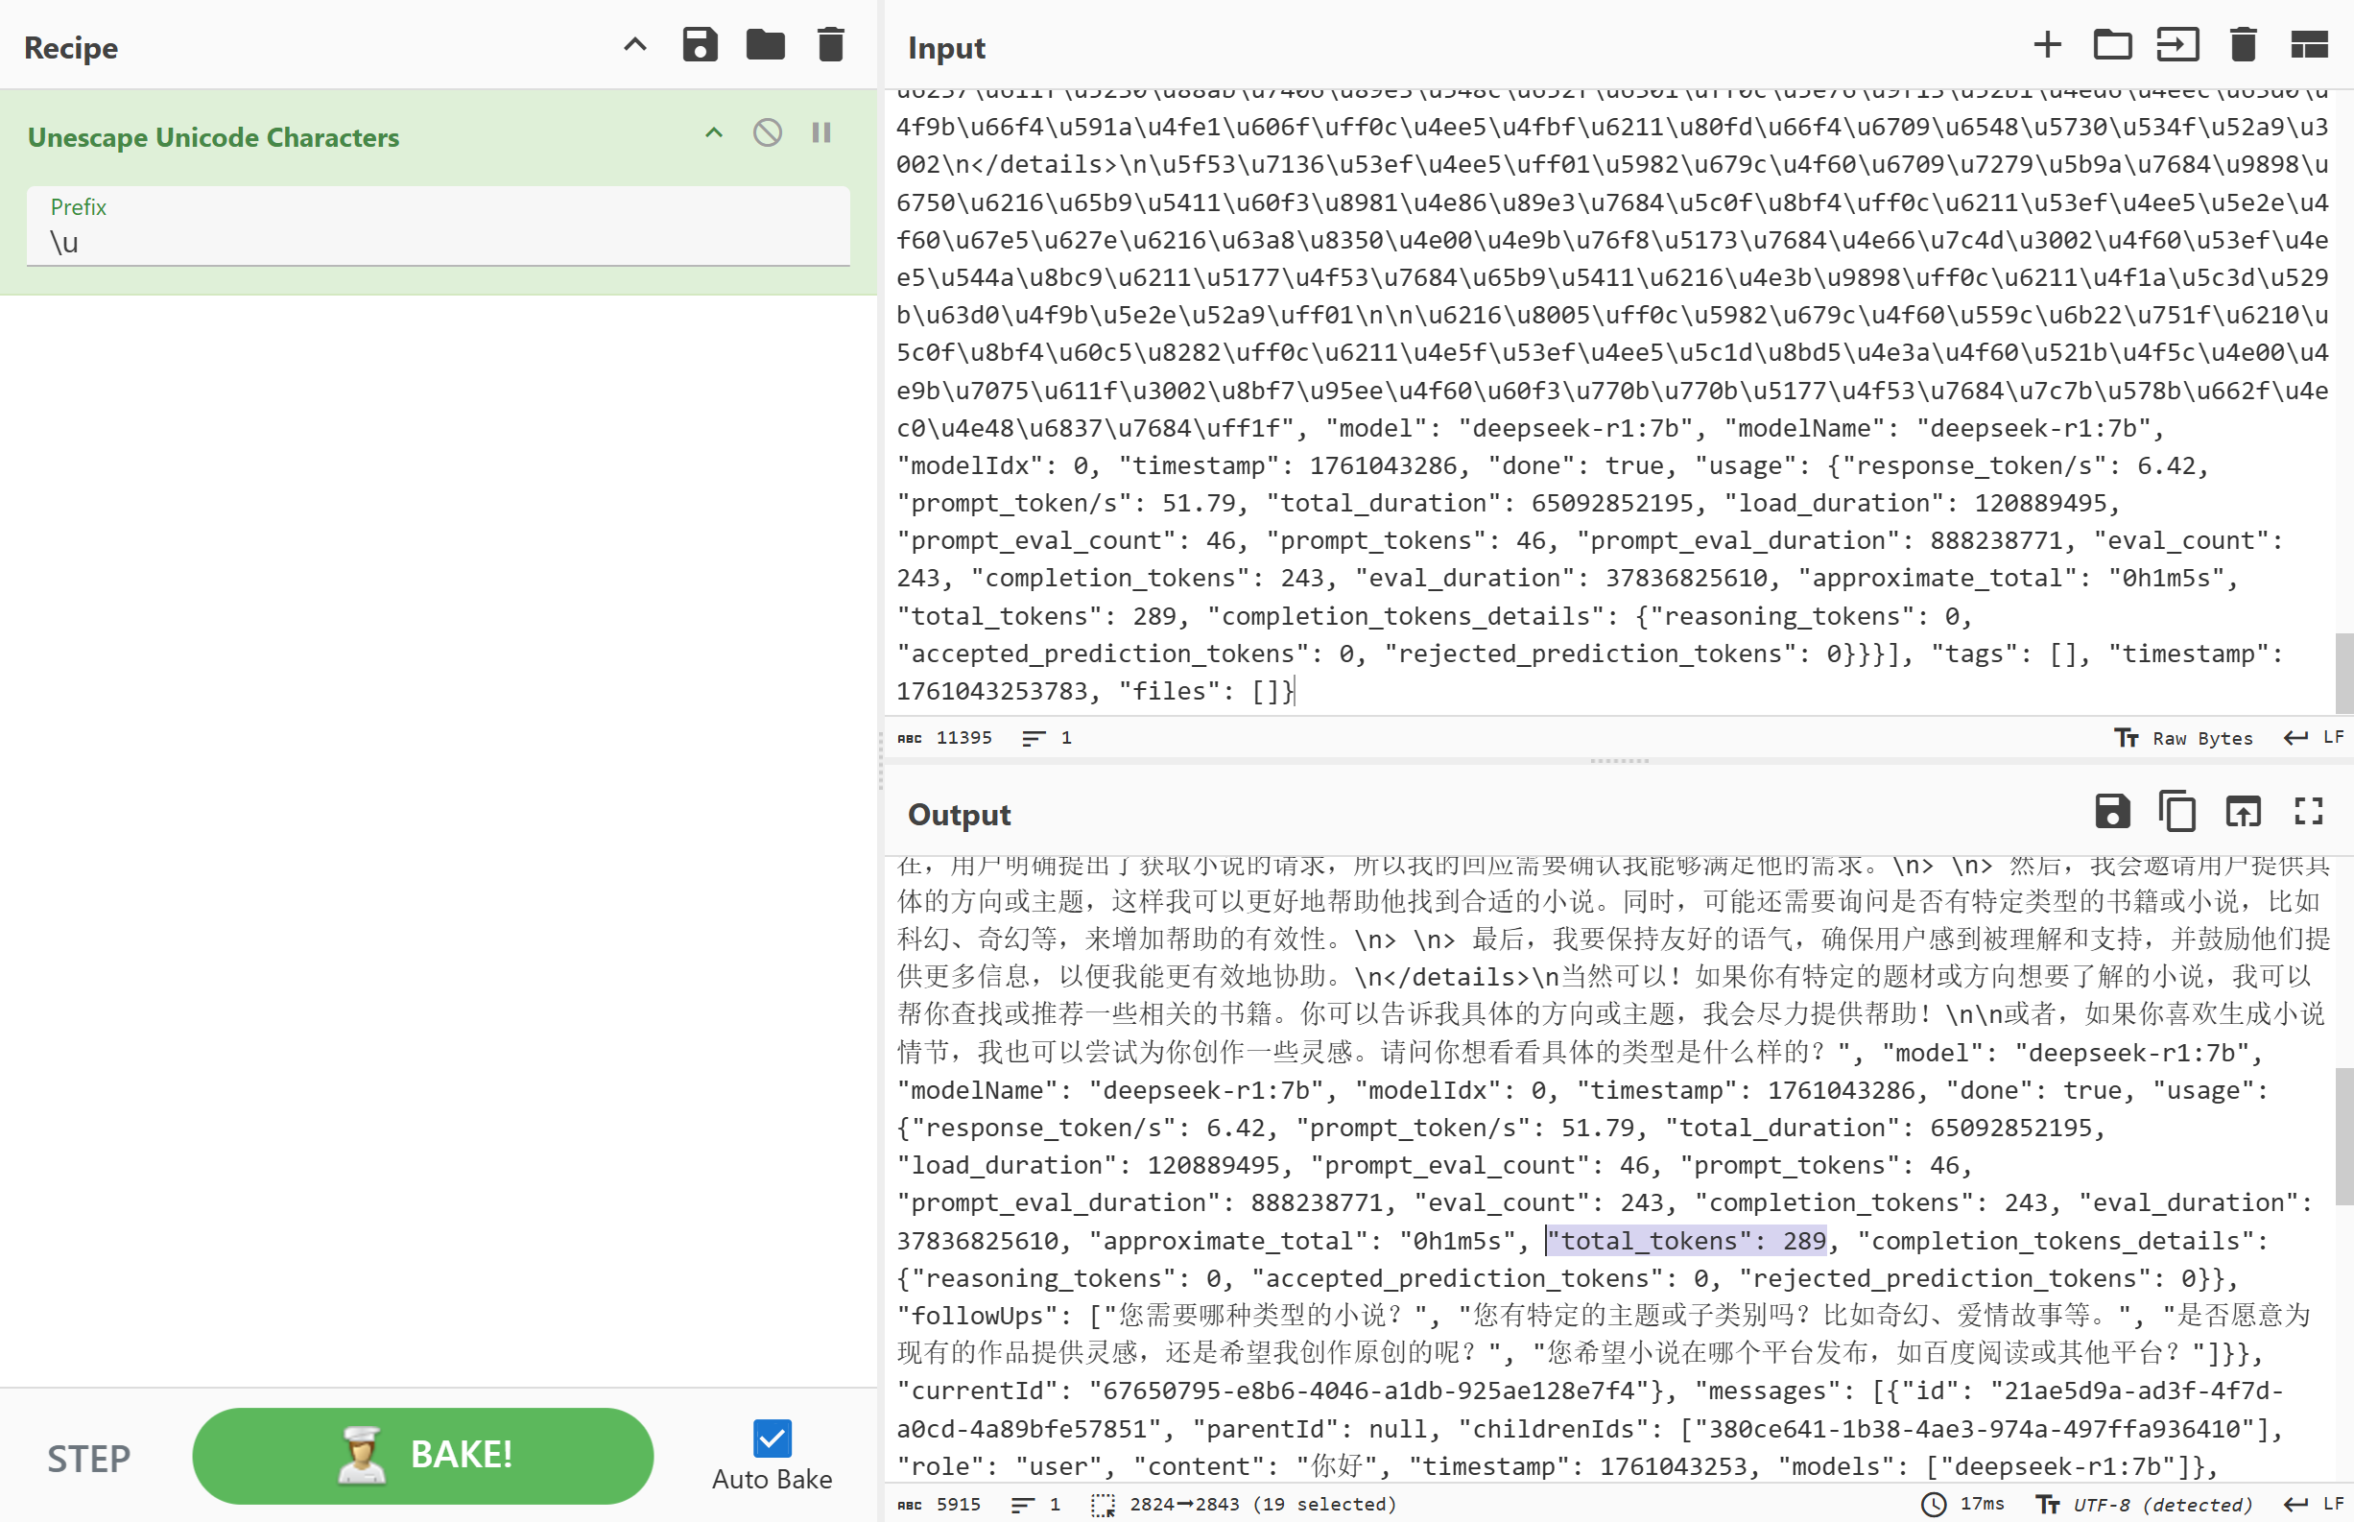The height and width of the screenshot is (1522, 2354).
Task: Save the current recipe
Action: (x=700, y=45)
